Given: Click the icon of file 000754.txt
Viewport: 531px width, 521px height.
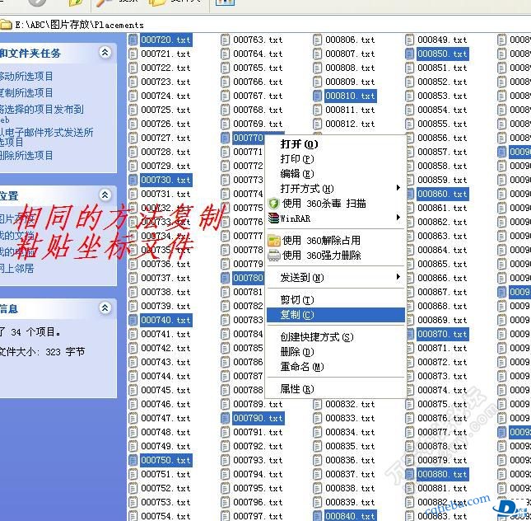Looking at the screenshot, I should click(133, 516).
